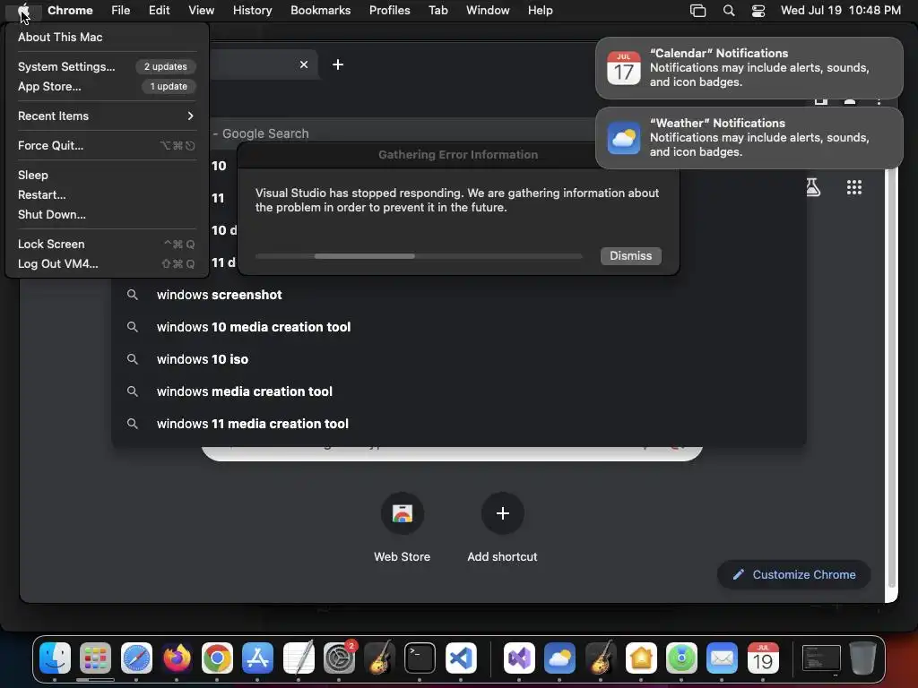Click the purple Visual Studio Dock icon
This screenshot has width=918, height=688.
519,658
